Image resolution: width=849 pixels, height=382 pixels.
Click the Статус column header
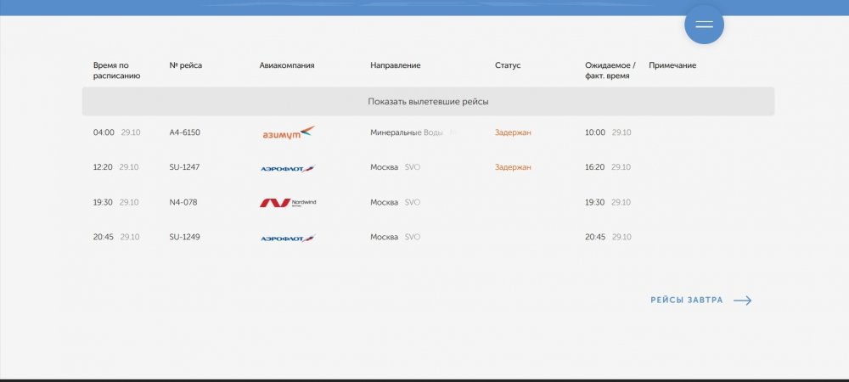click(508, 65)
